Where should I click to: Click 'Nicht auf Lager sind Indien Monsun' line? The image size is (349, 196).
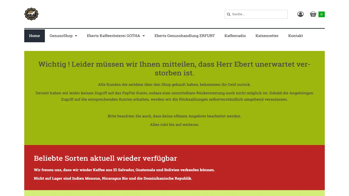point(113,179)
